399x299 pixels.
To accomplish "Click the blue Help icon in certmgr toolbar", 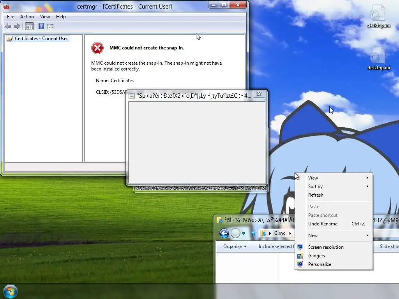I will (x=41, y=26).
